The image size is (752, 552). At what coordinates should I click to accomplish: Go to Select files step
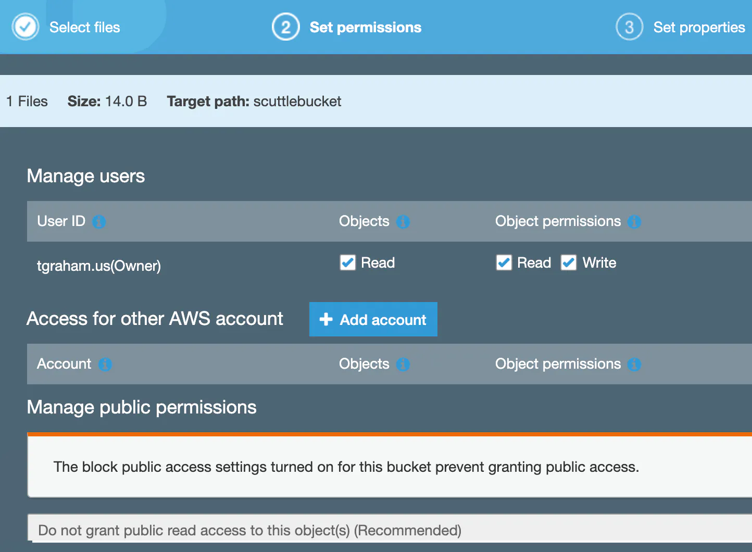[x=85, y=27]
